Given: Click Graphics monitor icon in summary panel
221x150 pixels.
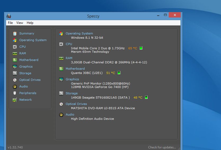Looking at the screenshot, I should (61, 79).
